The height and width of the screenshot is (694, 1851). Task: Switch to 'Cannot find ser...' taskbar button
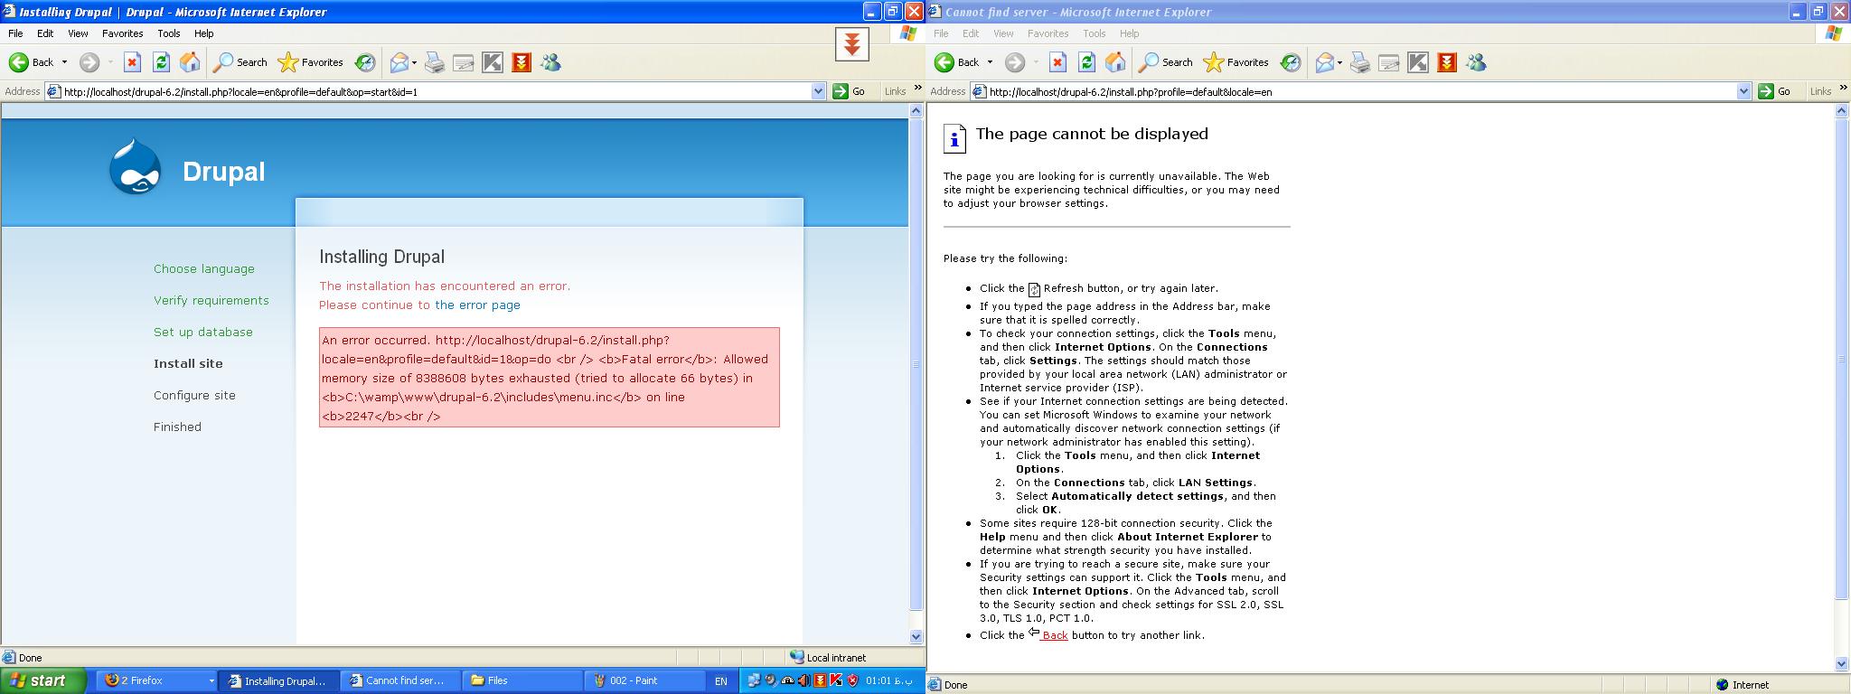pos(400,681)
